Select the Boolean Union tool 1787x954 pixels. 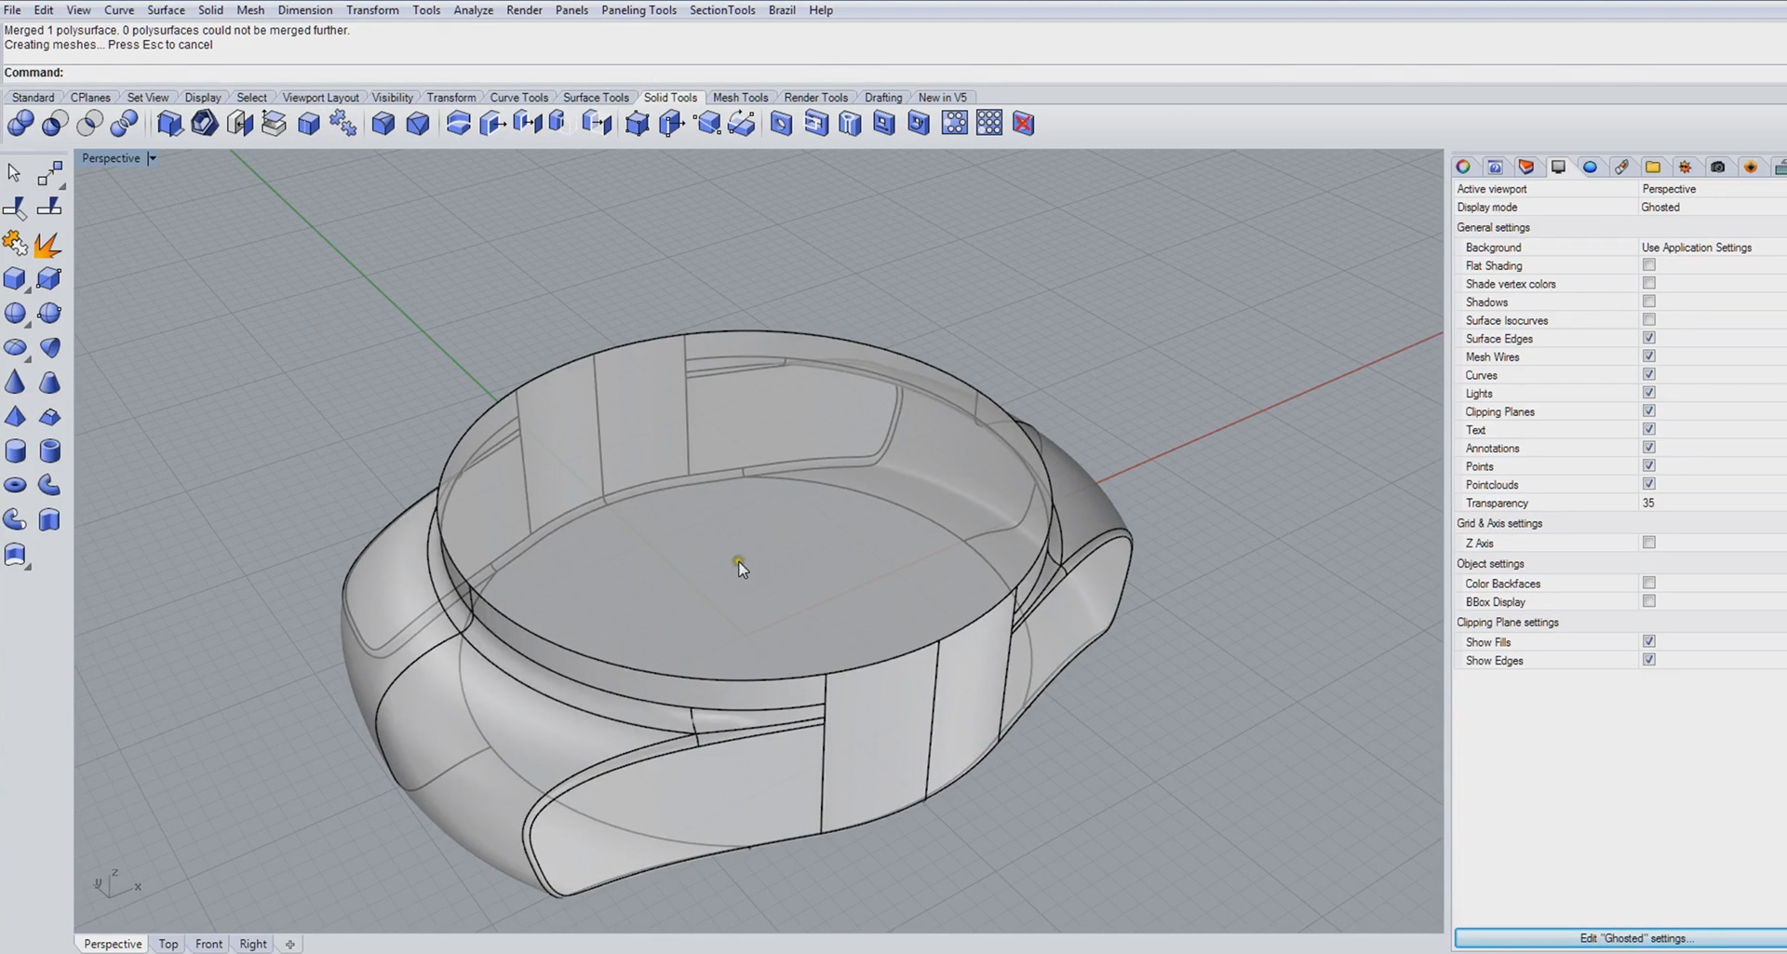point(20,122)
